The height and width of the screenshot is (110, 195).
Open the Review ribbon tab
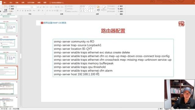click(39, 2)
